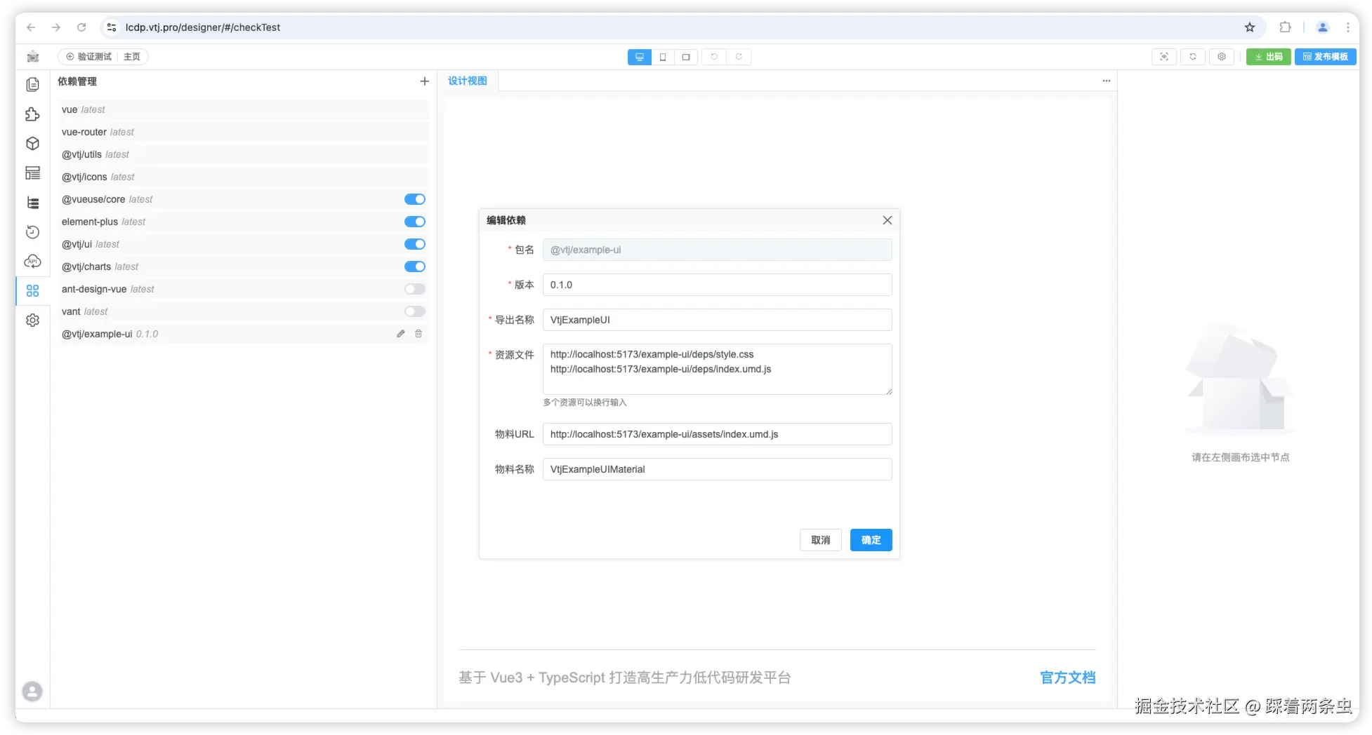Bookmark this page with the star icon
The height and width of the screenshot is (735, 1372).
pos(1250,27)
